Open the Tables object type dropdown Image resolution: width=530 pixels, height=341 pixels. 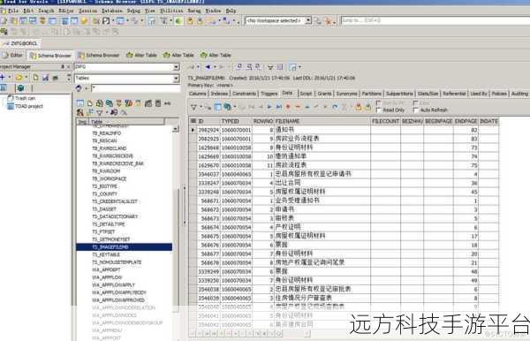point(176,79)
